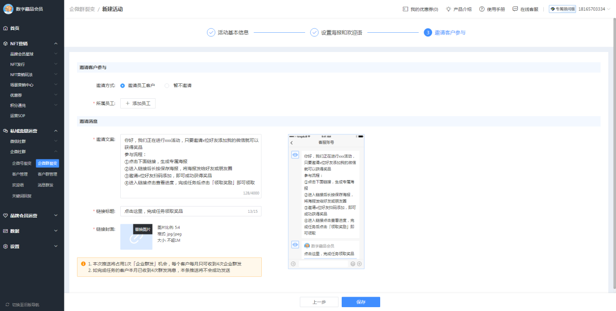This screenshot has width=616, height=311.
Task: Click the 数字藏品会员 logo avatar
Action: (x=8, y=8)
